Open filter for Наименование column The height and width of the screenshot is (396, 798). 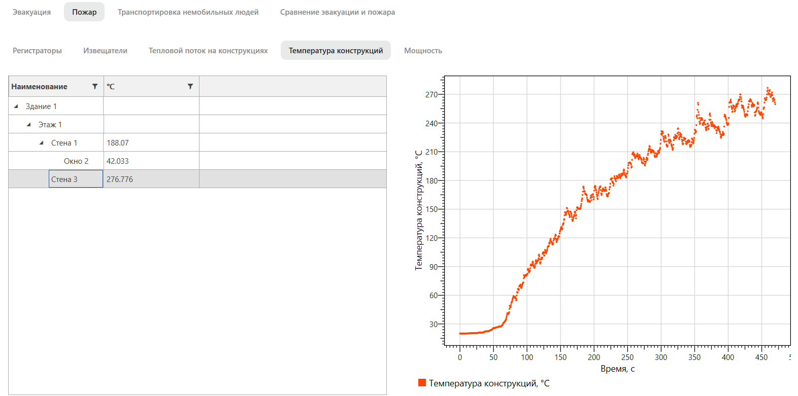(95, 87)
